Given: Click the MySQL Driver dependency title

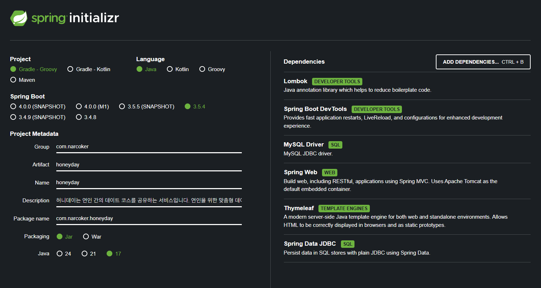Looking at the screenshot, I should tap(303, 145).
